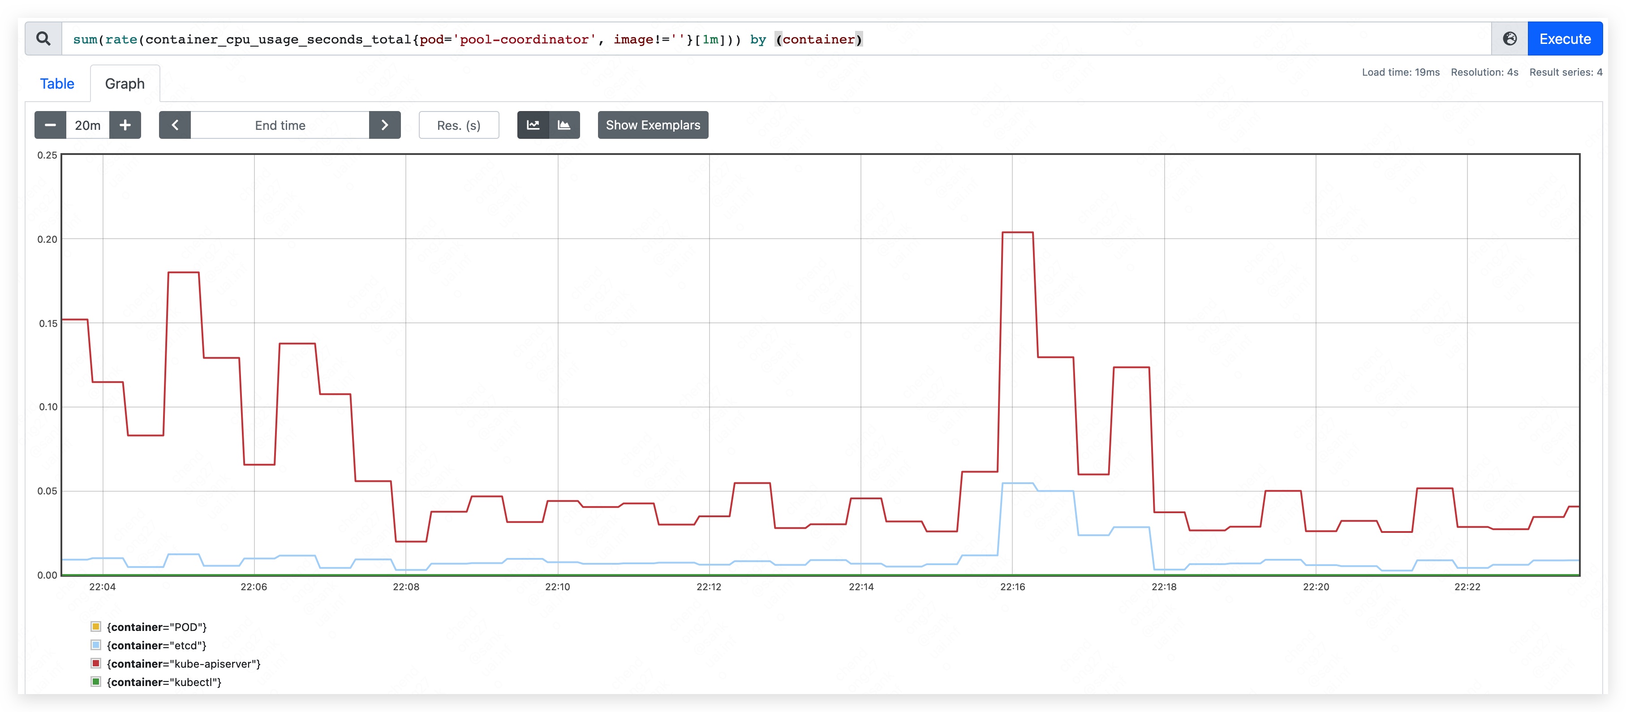Screen dimensions: 1626x712
Task: Open the metrics explorer globe icon
Action: click(1509, 39)
